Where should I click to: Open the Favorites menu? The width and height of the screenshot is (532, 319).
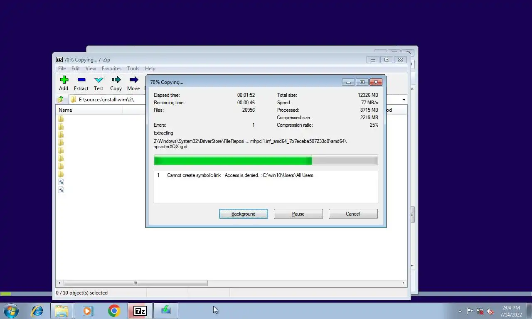111,69
